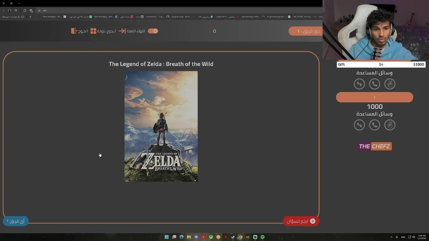Open the BisectHosting bookmark
This screenshot has width=429, height=241.
tap(106, 17)
